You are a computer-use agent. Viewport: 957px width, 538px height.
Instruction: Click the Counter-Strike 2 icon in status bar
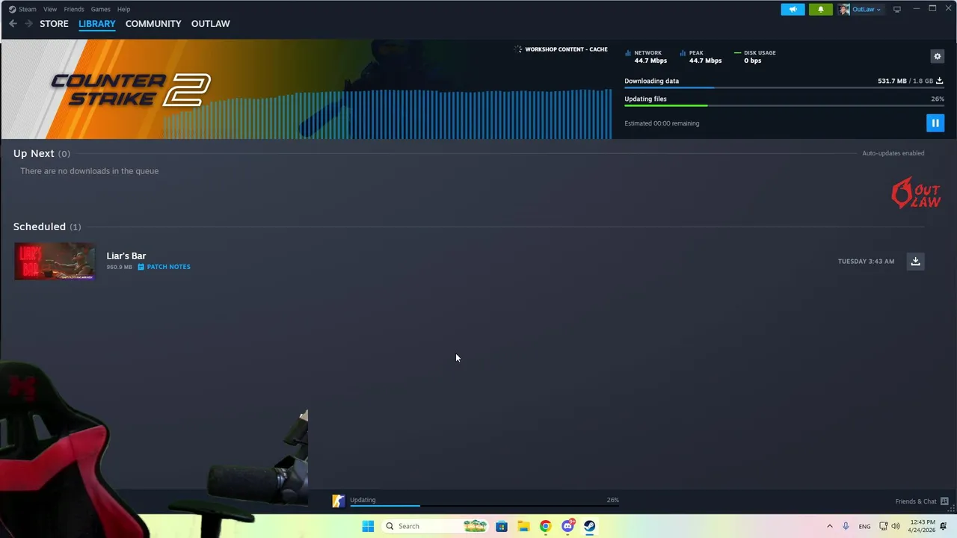tap(339, 501)
